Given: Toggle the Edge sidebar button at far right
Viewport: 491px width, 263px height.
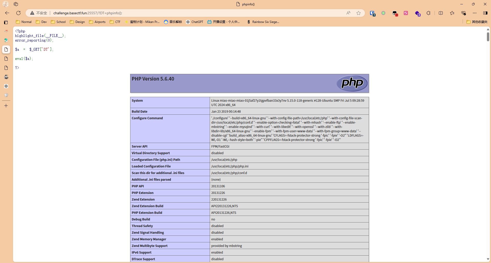Looking at the screenshot, I should (x=485, y=13).
